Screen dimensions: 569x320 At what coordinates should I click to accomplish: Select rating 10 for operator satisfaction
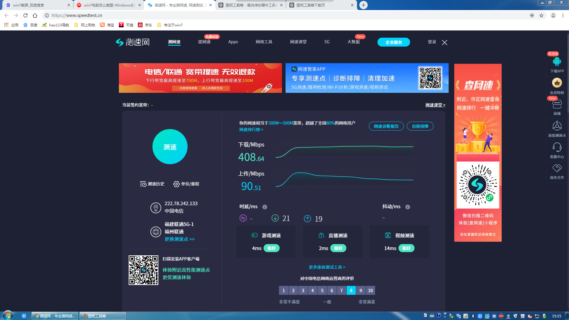pyautogui.click(x=370, y=290)
